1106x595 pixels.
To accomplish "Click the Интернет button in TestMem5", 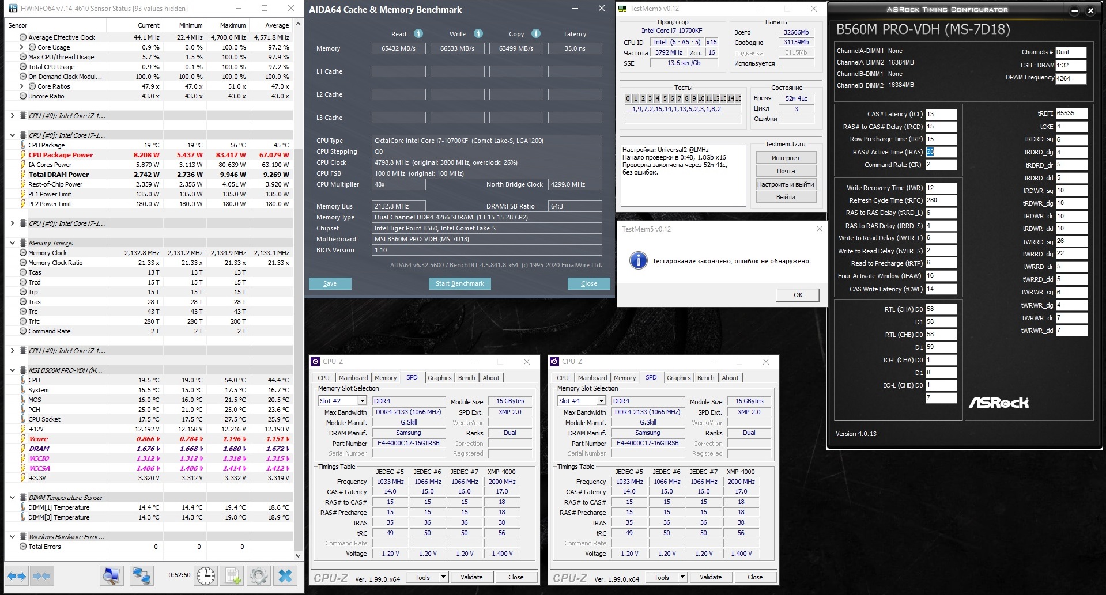I will click(786, 158).
